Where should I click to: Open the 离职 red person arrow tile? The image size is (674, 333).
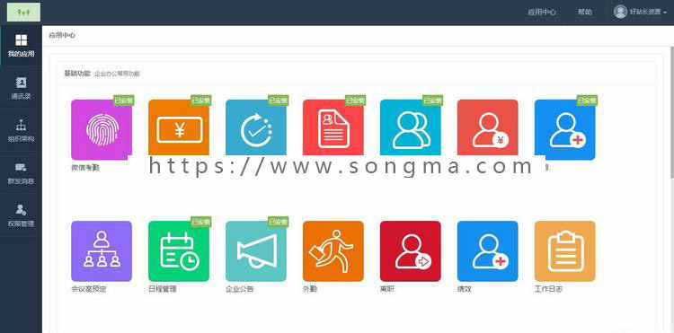click(x=411, y=251)
